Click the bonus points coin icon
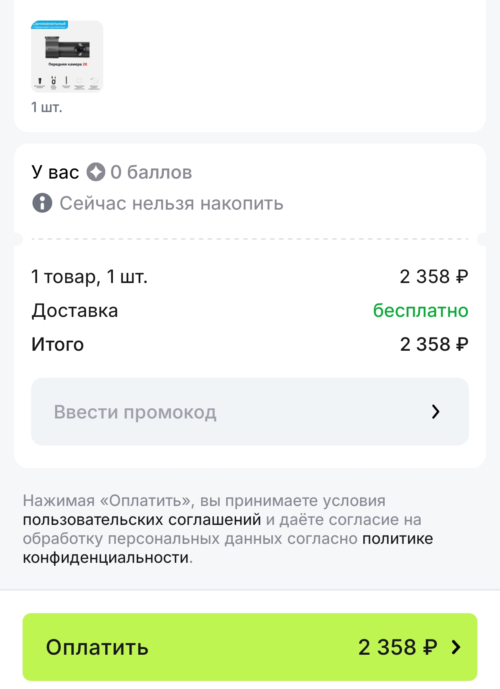 (96, 172)
